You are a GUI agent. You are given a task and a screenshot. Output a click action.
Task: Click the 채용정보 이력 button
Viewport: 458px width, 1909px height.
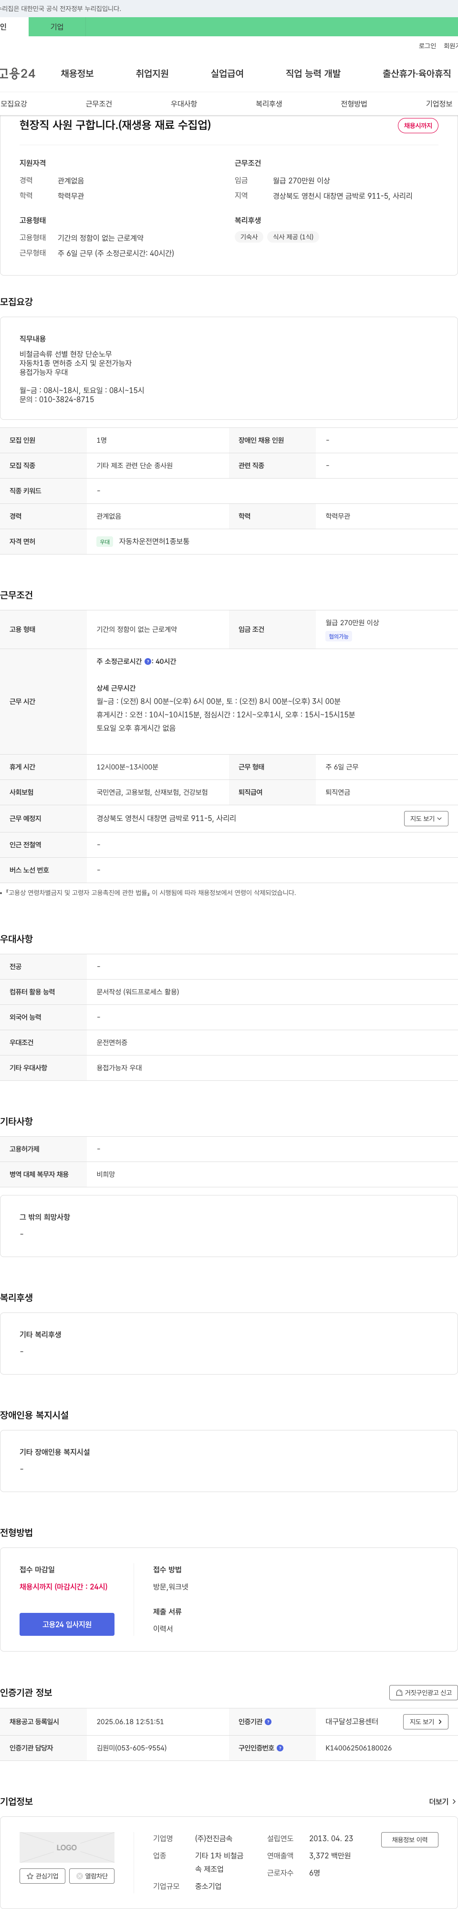[x=410, y=1839]
